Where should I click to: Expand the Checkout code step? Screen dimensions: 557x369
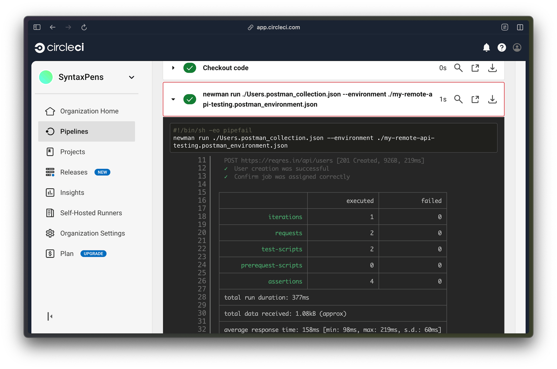tap(173, 68)
